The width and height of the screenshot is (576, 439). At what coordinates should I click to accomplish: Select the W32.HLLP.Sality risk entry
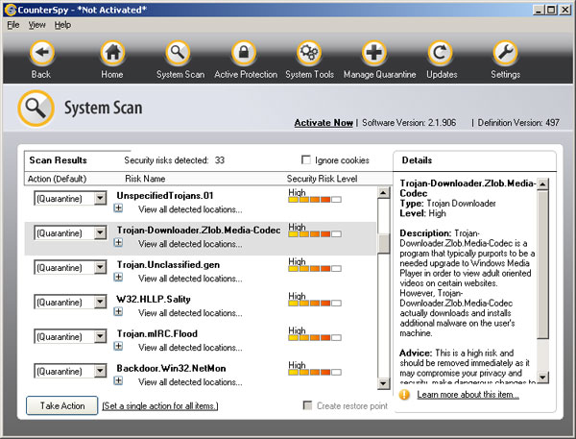point(154,300)
